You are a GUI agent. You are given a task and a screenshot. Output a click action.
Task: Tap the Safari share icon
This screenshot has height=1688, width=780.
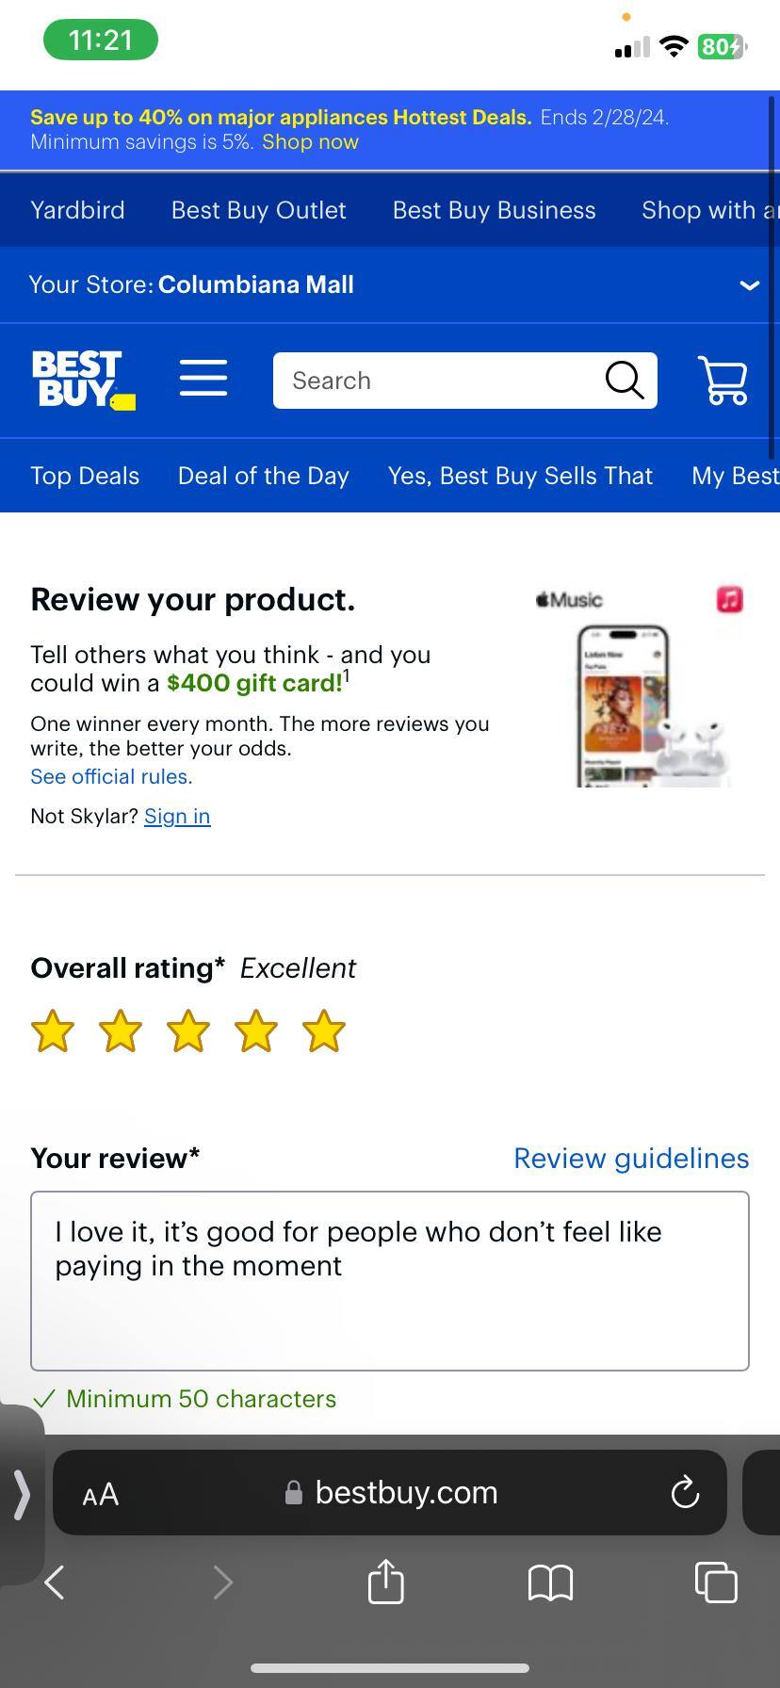pos(385,1582)
